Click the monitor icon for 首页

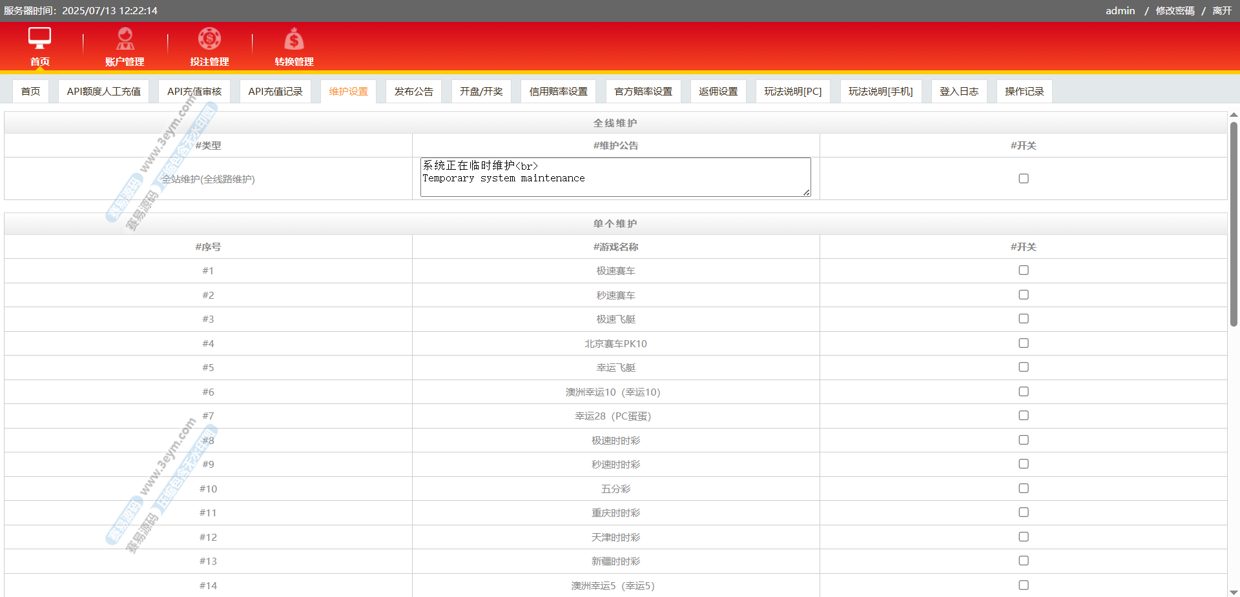point(39,39)
